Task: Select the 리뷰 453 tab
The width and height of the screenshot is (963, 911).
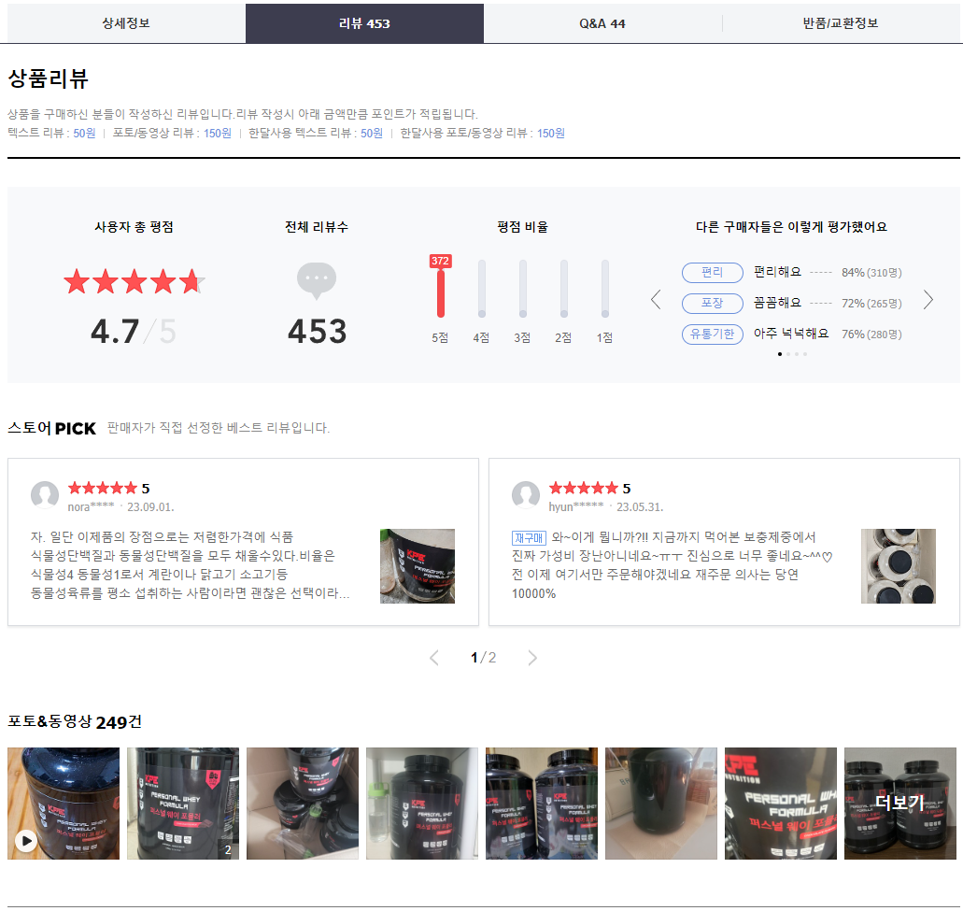Action: pos(364,23)
